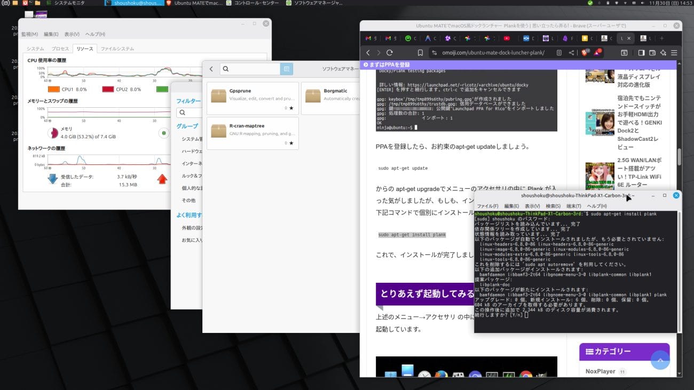Click the orange CPU1 color swatch

[x=53, y=89]
